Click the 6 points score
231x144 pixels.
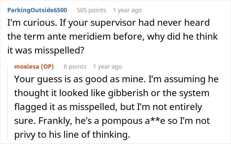pos(75,67)
